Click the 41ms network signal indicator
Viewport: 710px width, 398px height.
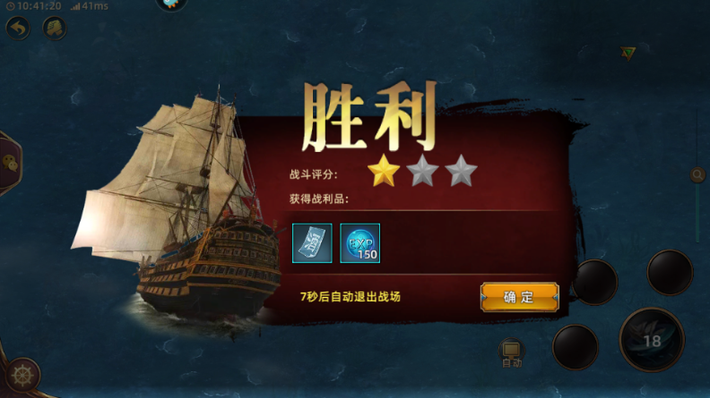point(90,6)
